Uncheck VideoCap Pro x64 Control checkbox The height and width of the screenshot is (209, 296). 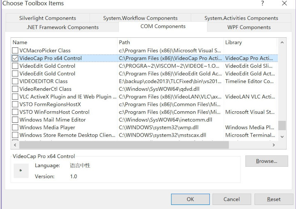[15, 58]
